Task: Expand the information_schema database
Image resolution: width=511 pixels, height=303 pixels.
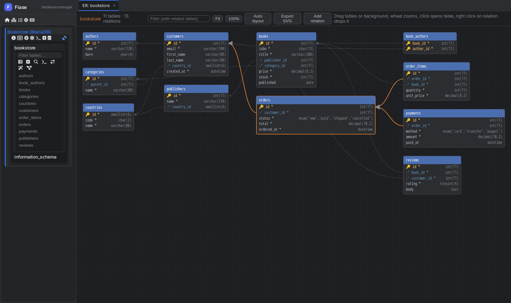Action: point(35,157)
